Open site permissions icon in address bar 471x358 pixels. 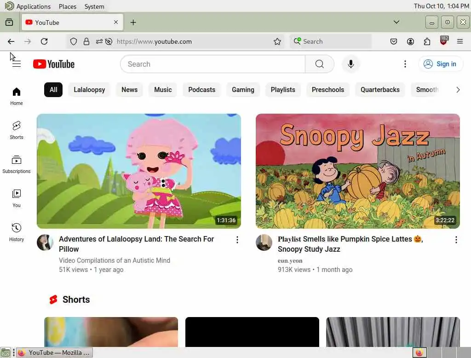point(99,41)
